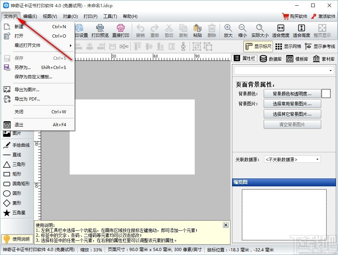Choose Save as custom template
The height and width of the screenshot is (255, 338).
(38, 77)
